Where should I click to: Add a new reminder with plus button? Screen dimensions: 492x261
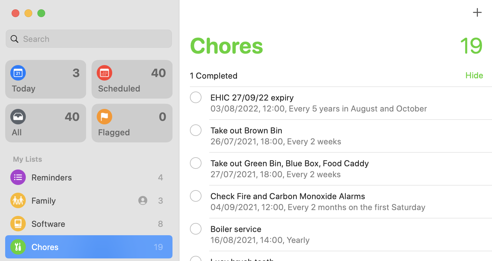click(477, 13)
